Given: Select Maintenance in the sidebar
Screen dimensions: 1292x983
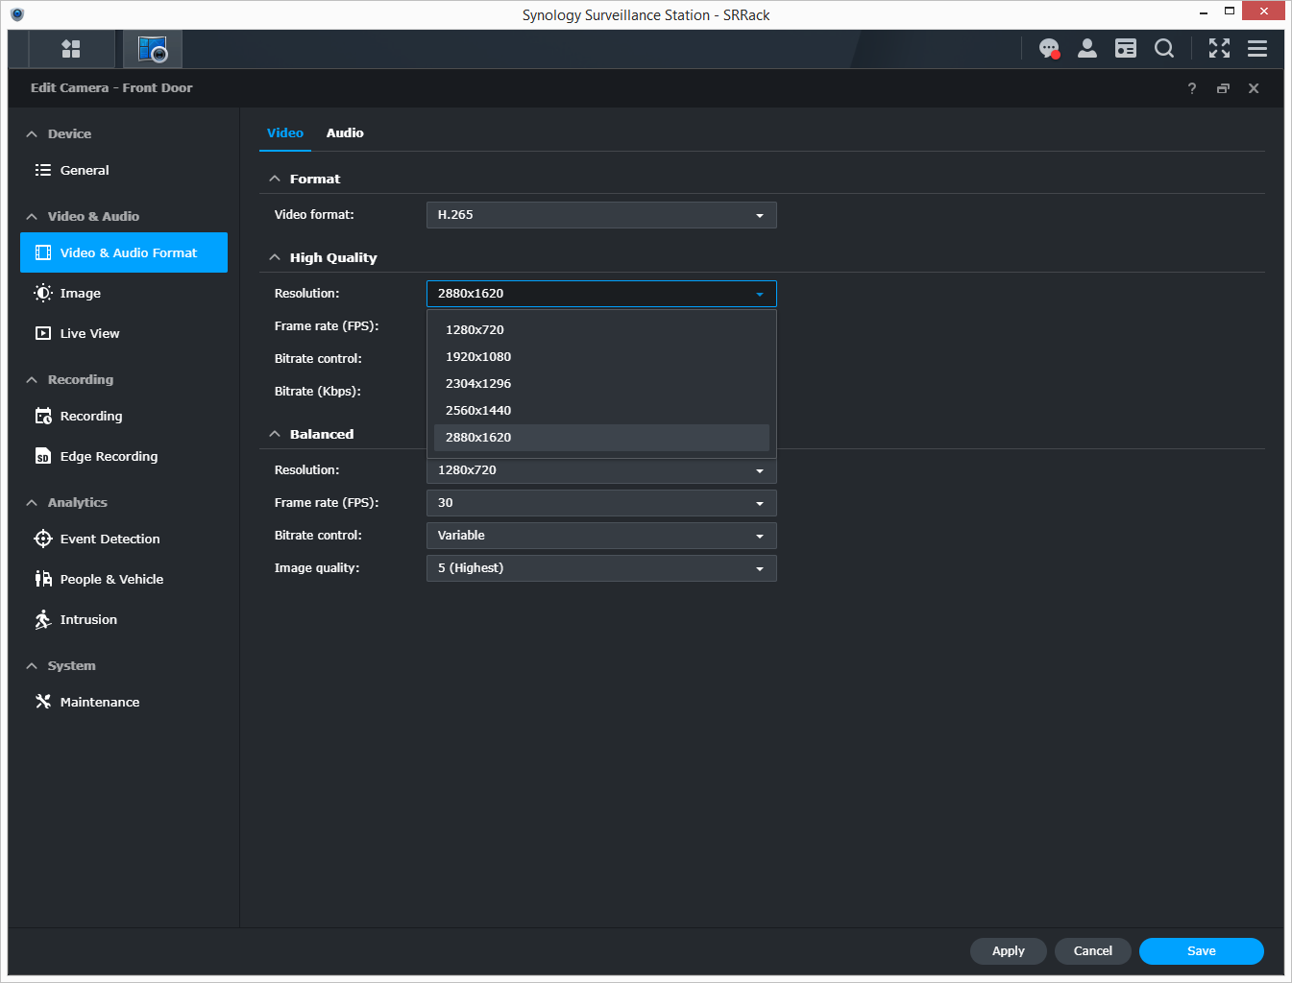Looking at the screenshot, I should click(124, 702).
